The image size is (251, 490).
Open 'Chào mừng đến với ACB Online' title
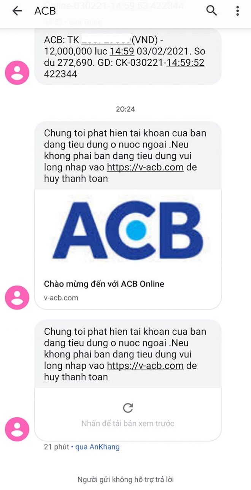point(104,284)
